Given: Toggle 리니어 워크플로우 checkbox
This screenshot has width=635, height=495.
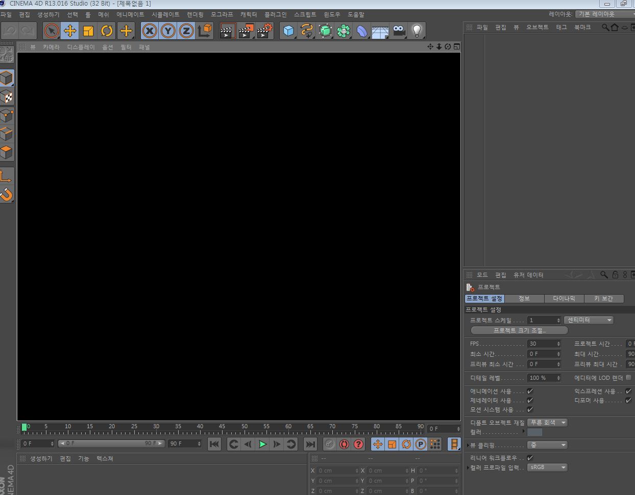Looking at the screenshot, I should pos(530,458).
